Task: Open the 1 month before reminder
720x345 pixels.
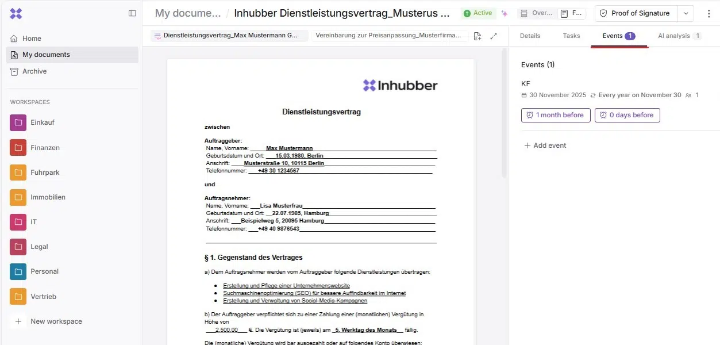Action: pos(555,115)
